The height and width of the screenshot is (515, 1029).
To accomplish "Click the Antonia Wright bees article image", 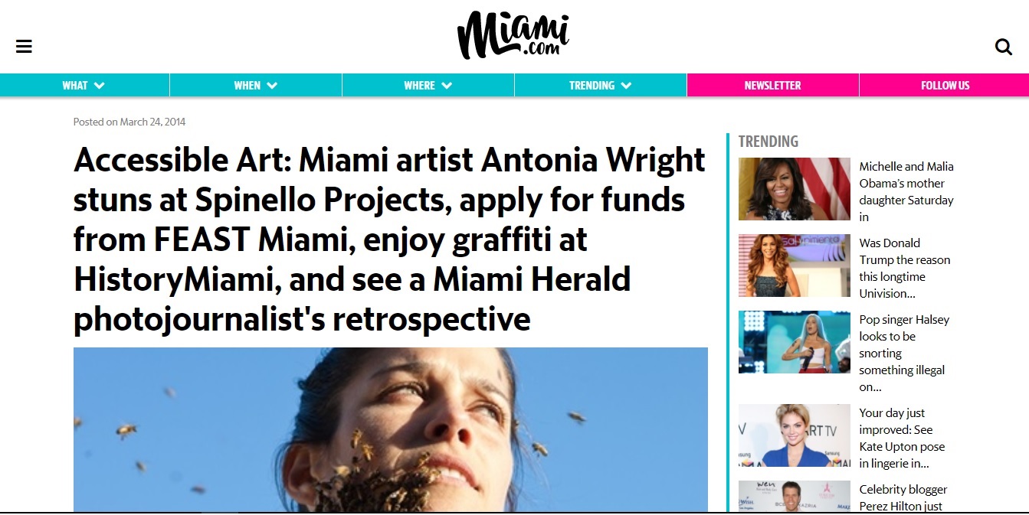I will pos(391,429).
